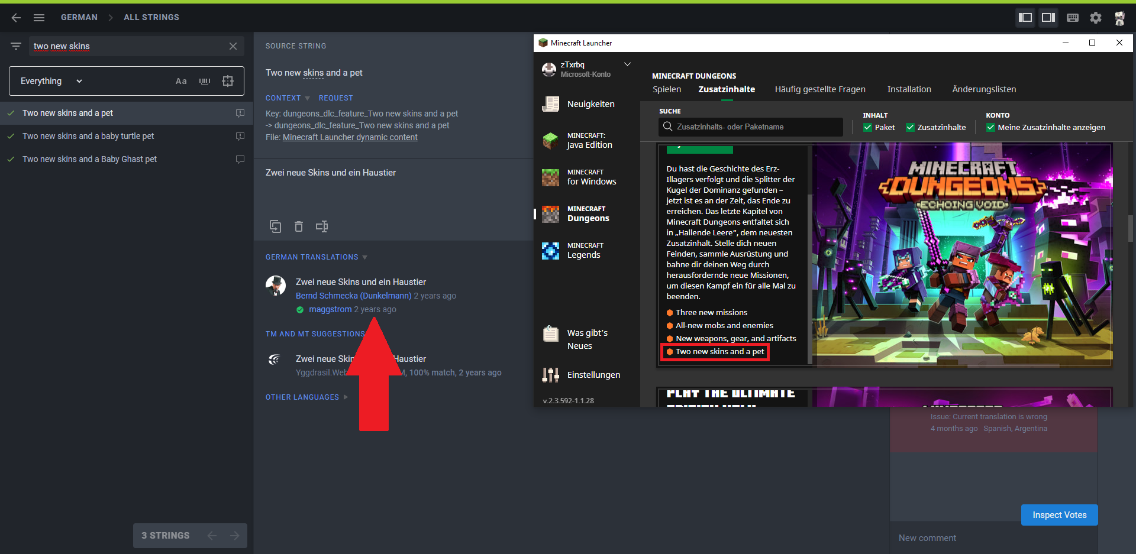Click the launcher content scrollbar on right edge
The height and width of the screenshot is (554, 1136).
[1131, 229]
